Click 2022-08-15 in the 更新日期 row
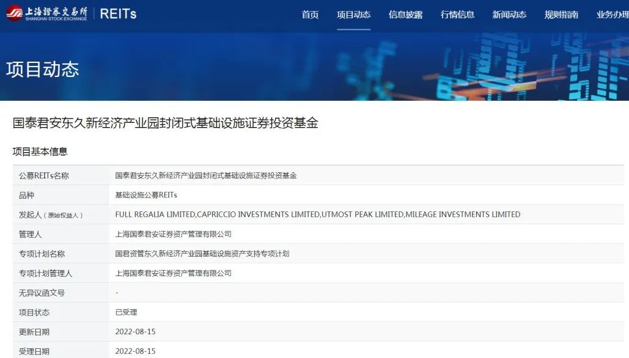 pyautogui.click(x=135, y=332)
